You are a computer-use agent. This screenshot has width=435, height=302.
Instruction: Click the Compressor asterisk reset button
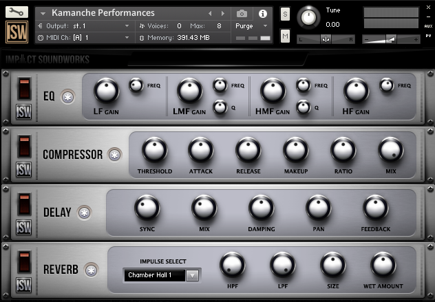(114, 155)
